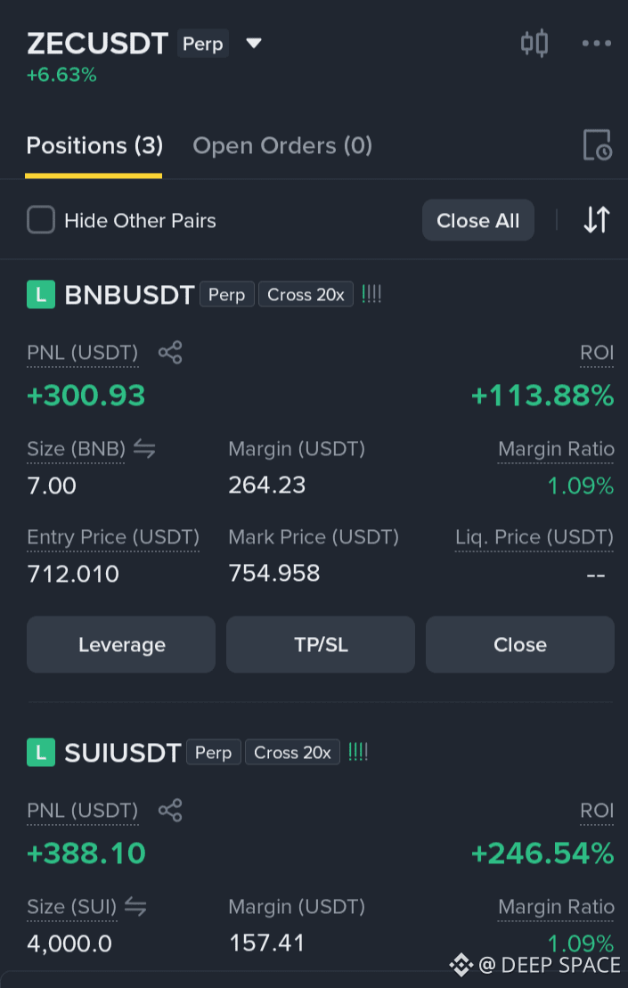Screen dimensions: 628x988
Task: Open Cross 20x margin mode for SUIUSDT
Action: [292, 752]
